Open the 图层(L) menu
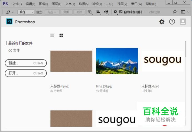192x132 pixels. click(57, 4)
